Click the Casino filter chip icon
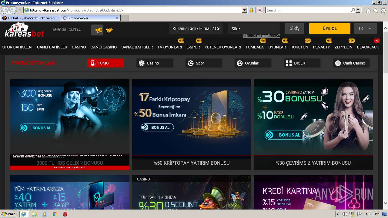388x218 pixels. 142,63
